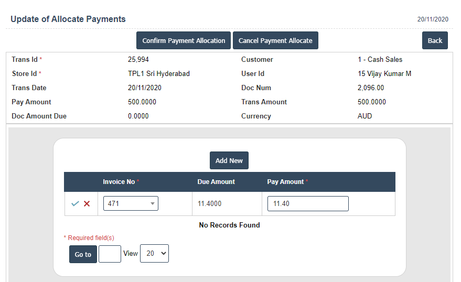This screenshot has height=282, width=461.
Task: Click the Pay Amount input field
Action: point(308,203)
